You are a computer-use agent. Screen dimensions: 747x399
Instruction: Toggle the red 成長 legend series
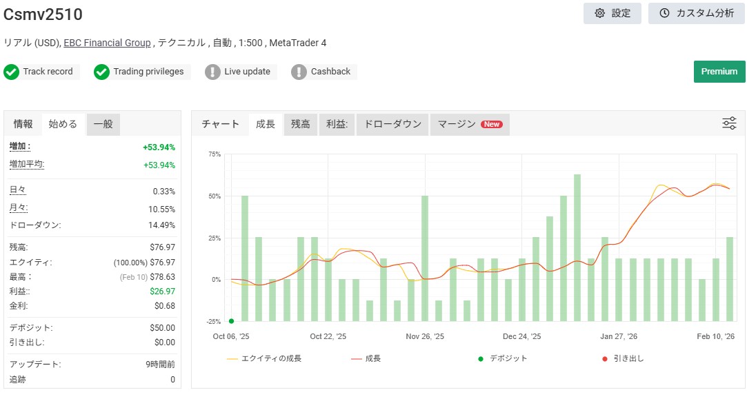[x=366, y=358]
